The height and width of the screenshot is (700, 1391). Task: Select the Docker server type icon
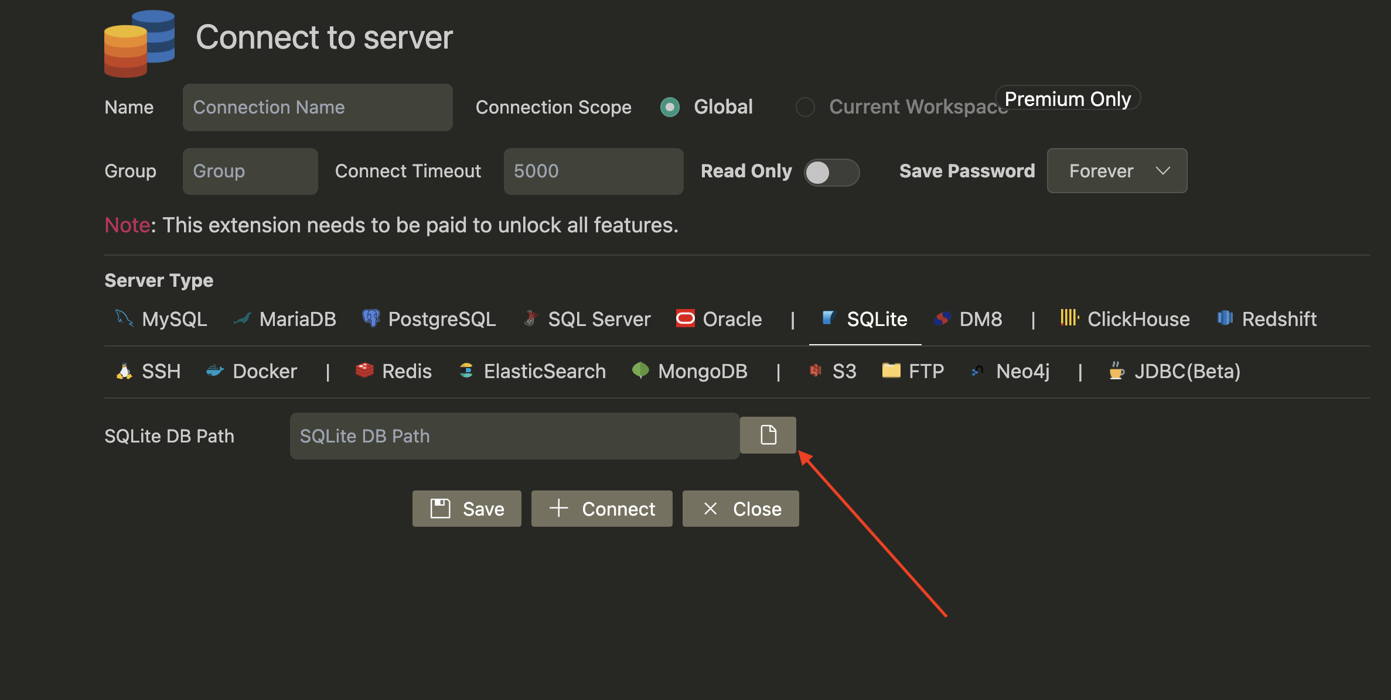[x=216, y=371]
